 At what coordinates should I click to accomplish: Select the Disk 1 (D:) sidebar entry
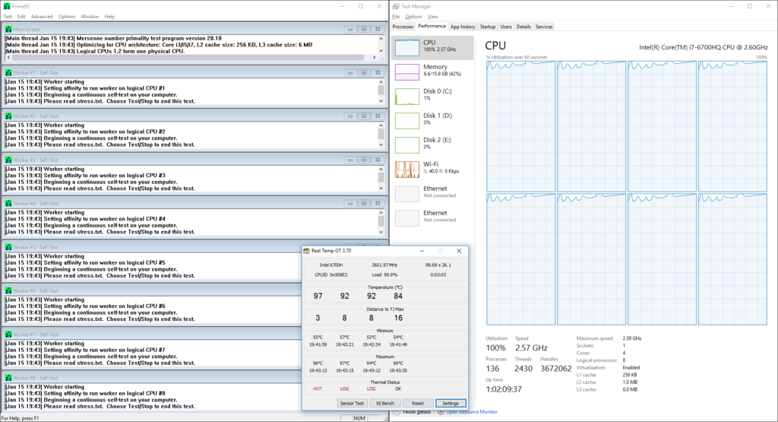pyautogui.click(x=432, y=121)
